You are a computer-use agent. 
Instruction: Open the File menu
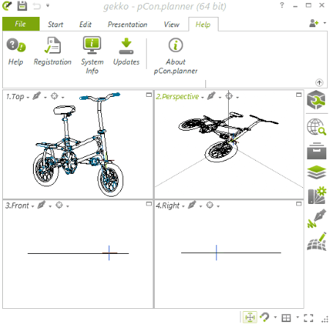click(21, 24)
